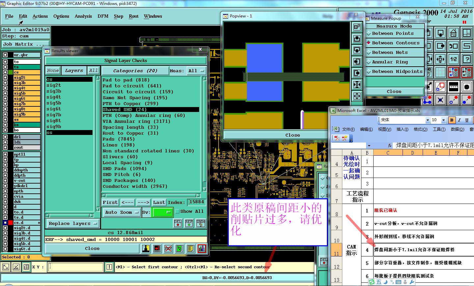Click Popview pan four-arrows icon
Viewport: 474px width, 286px height.
(357, 96)
